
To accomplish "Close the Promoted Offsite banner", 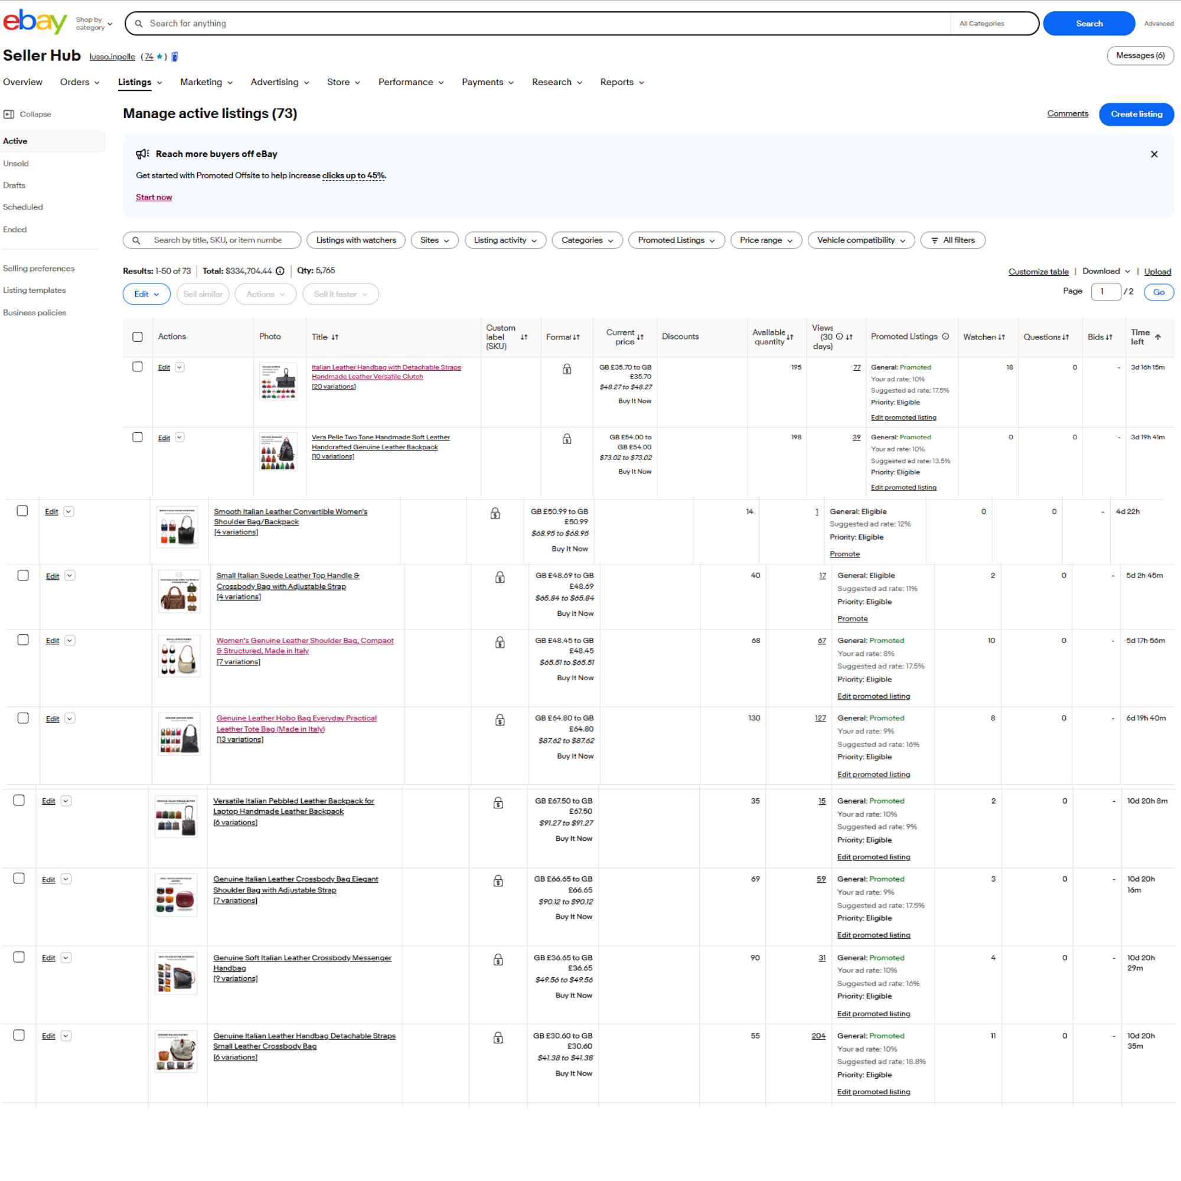I will 1153,154.
